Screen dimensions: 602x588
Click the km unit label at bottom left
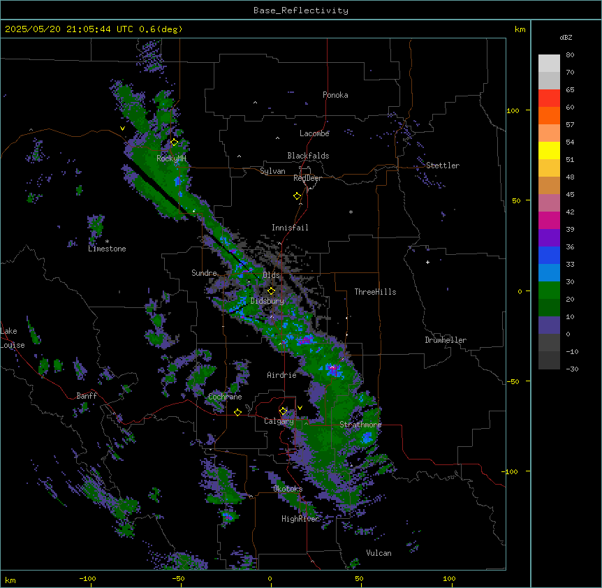(x=10, y=580)
